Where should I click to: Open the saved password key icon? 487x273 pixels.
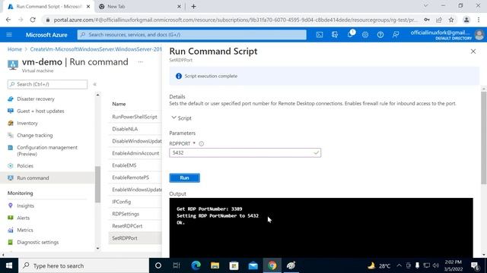coord(427,20)
